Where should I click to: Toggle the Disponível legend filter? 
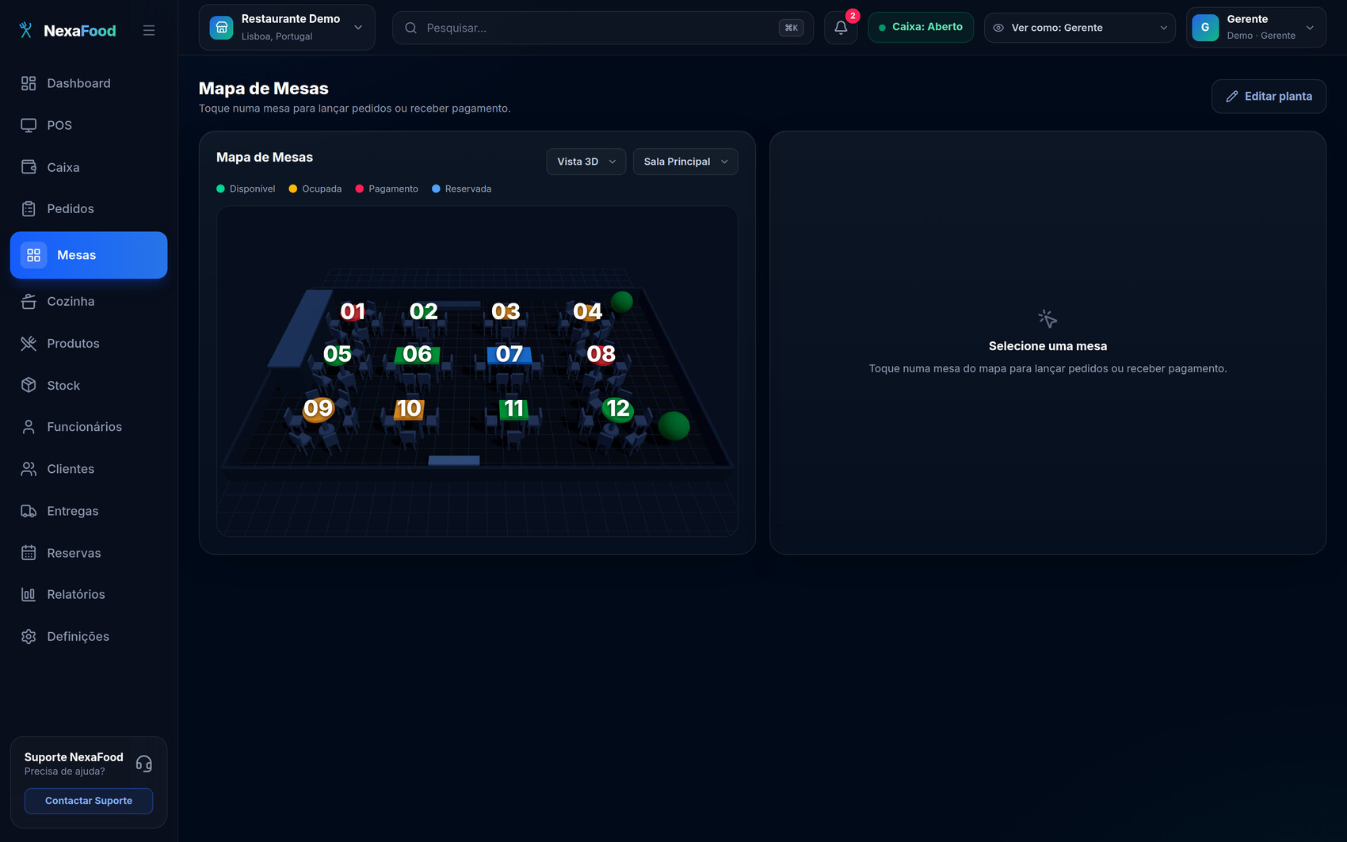tap(246, 189)
